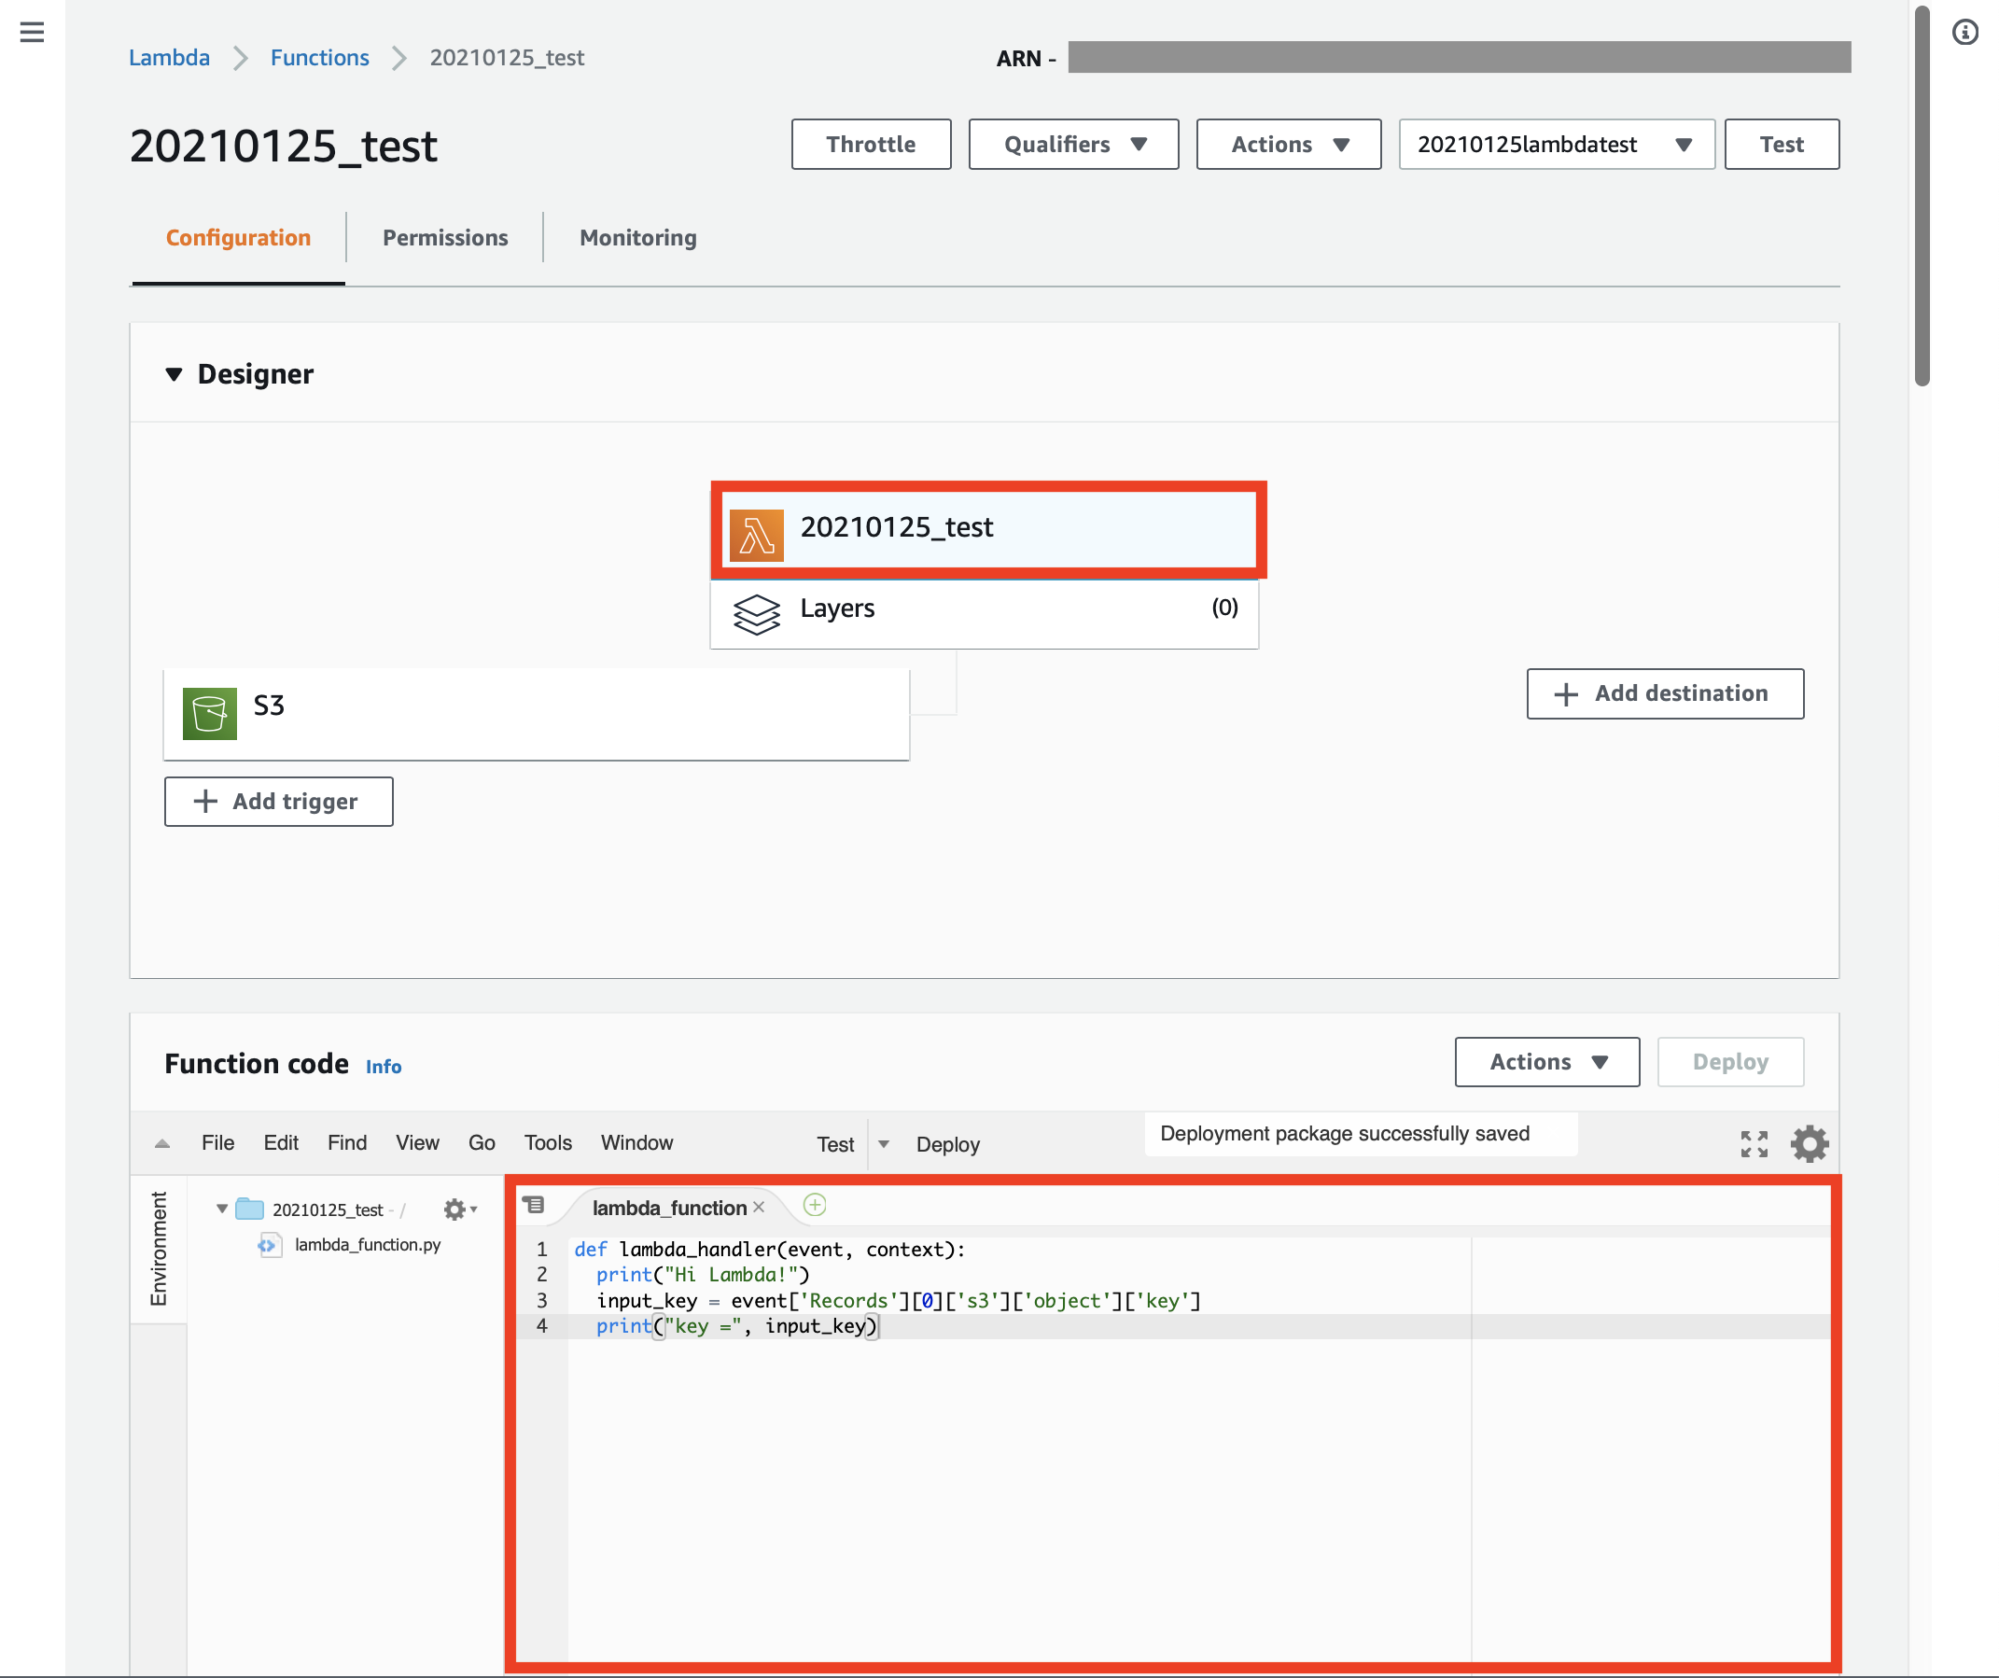Open the View menu in editor

(417, 1143)
